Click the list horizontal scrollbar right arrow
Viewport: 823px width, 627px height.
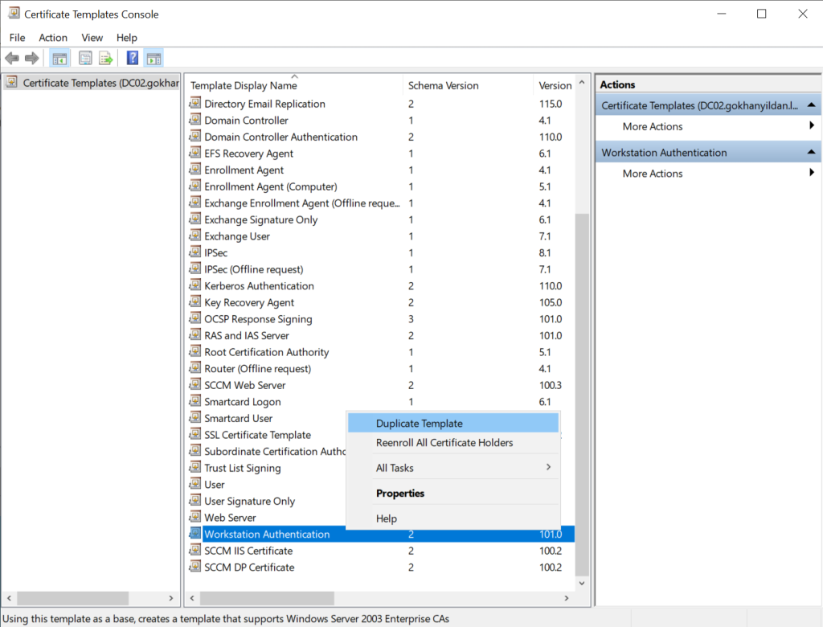click(567, 598)
